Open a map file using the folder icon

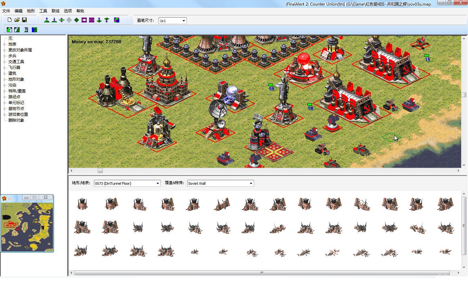[x=17, y=20]
